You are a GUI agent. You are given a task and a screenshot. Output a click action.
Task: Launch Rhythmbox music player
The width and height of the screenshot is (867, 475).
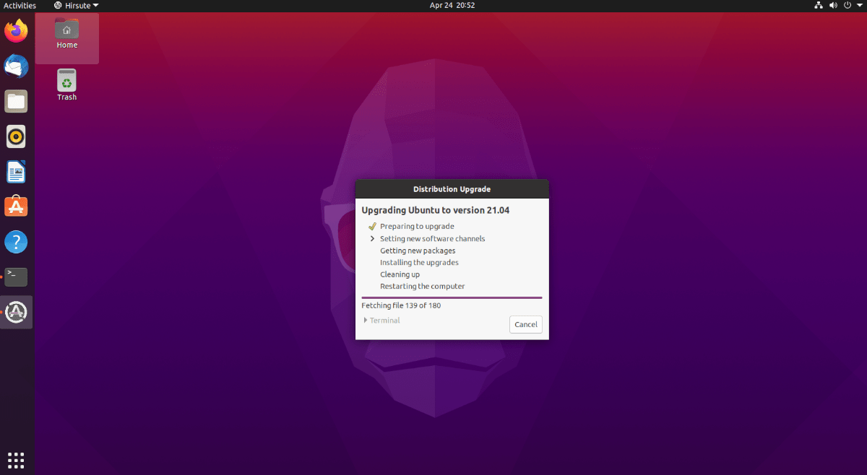16,136
